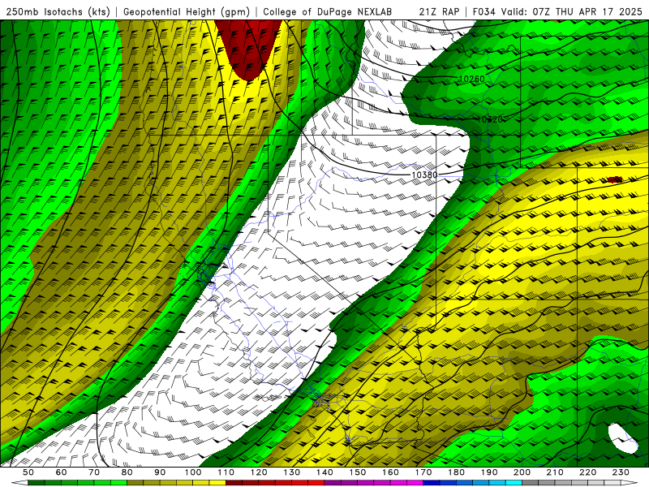649x487 pixels.
Task: Click the 190 value on the color scale
Action: click(489, 472)
